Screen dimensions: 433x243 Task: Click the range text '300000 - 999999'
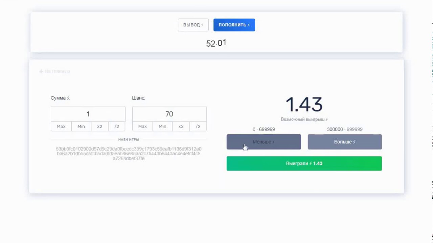tap(345, 129)
